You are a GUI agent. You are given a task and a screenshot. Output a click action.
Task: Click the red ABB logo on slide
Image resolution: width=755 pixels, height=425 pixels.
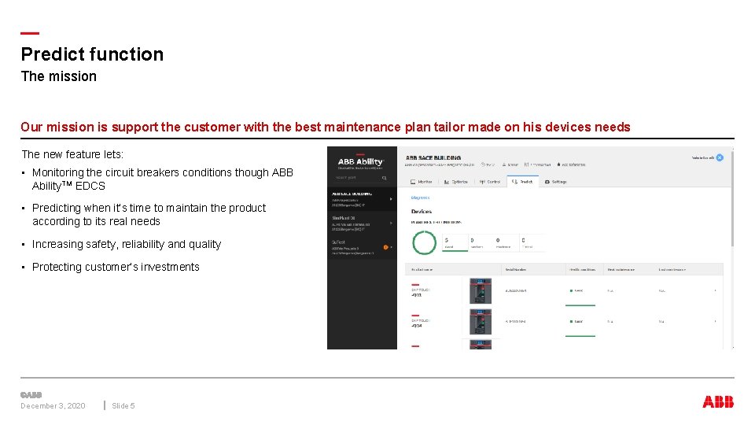[718, 402]
